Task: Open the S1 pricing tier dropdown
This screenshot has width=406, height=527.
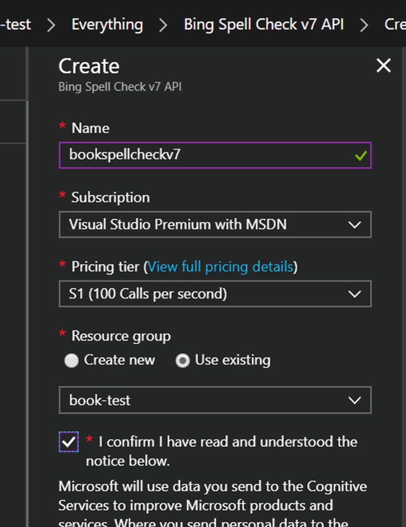Action: 203,294
